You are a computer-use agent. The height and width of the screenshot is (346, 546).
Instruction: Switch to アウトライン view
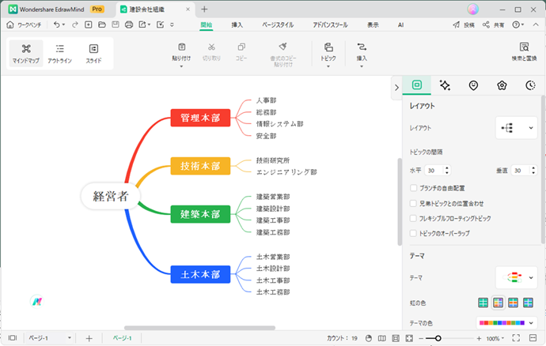(60, 54)
